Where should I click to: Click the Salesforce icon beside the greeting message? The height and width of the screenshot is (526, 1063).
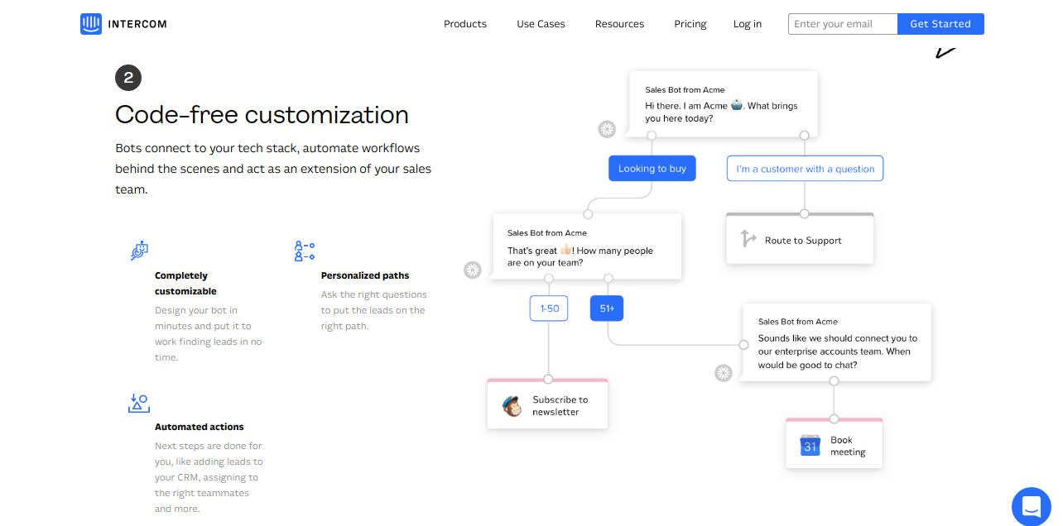point(608,129)
